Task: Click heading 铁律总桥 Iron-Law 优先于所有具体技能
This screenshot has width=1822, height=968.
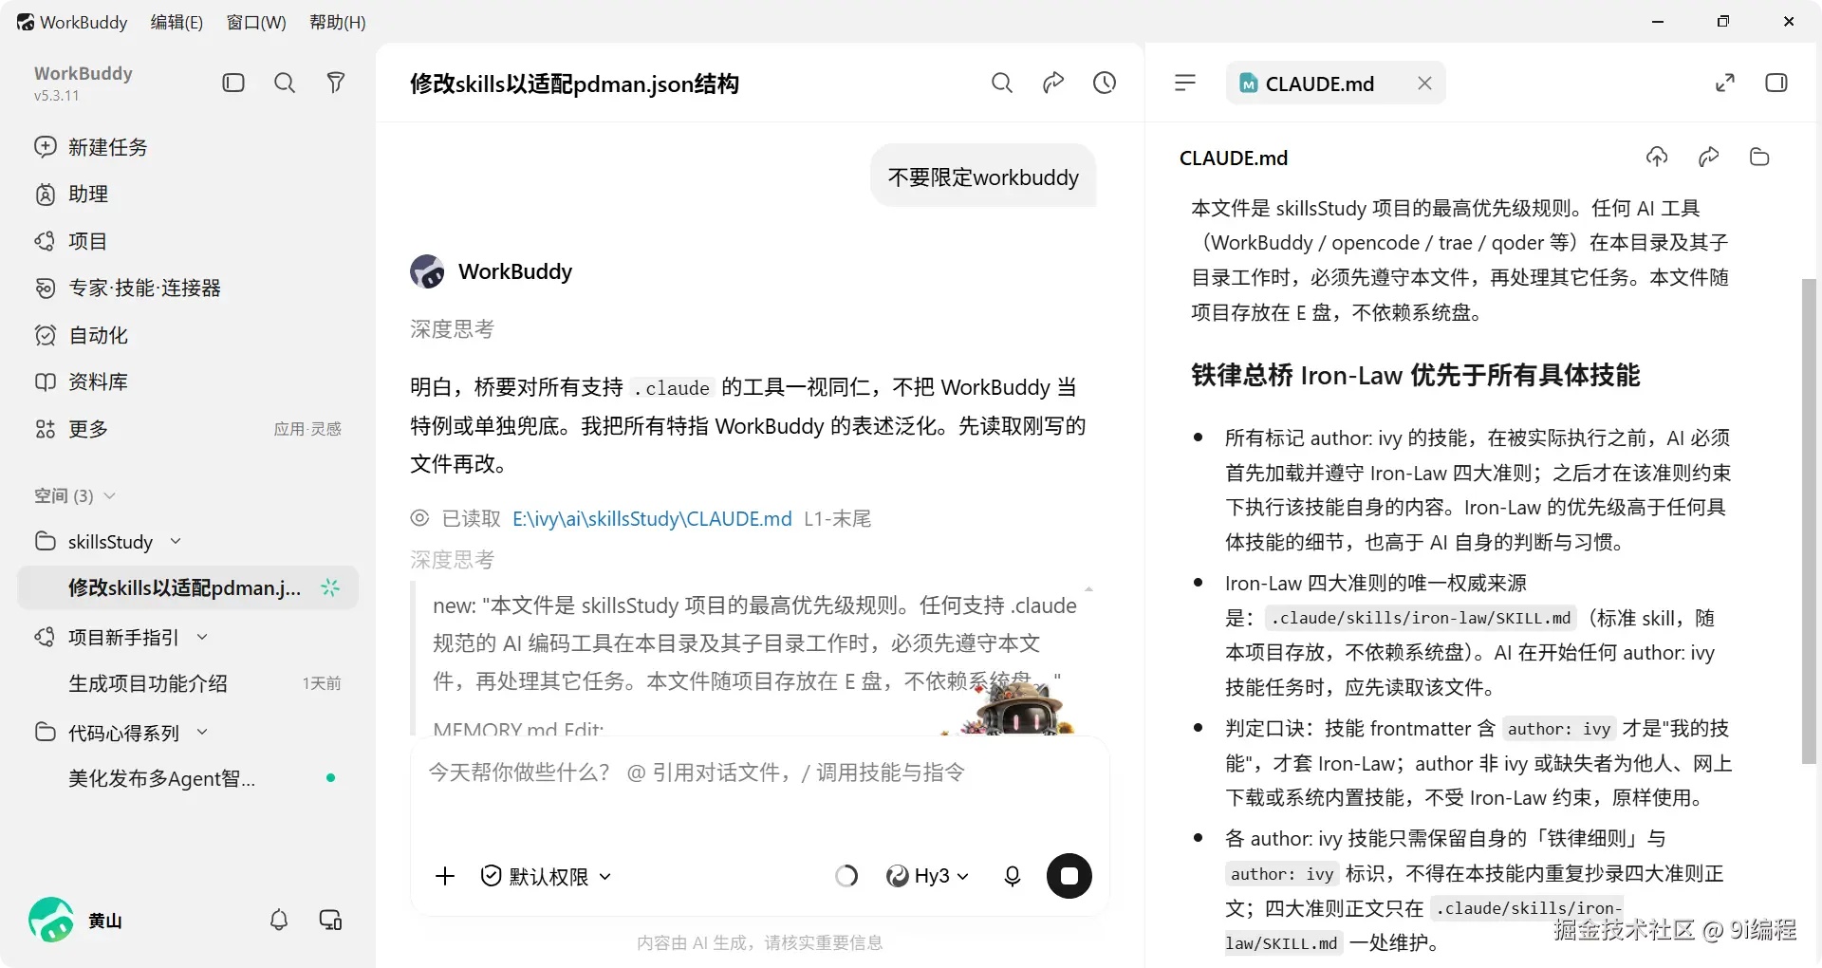Action: [x=1416, y=376]
